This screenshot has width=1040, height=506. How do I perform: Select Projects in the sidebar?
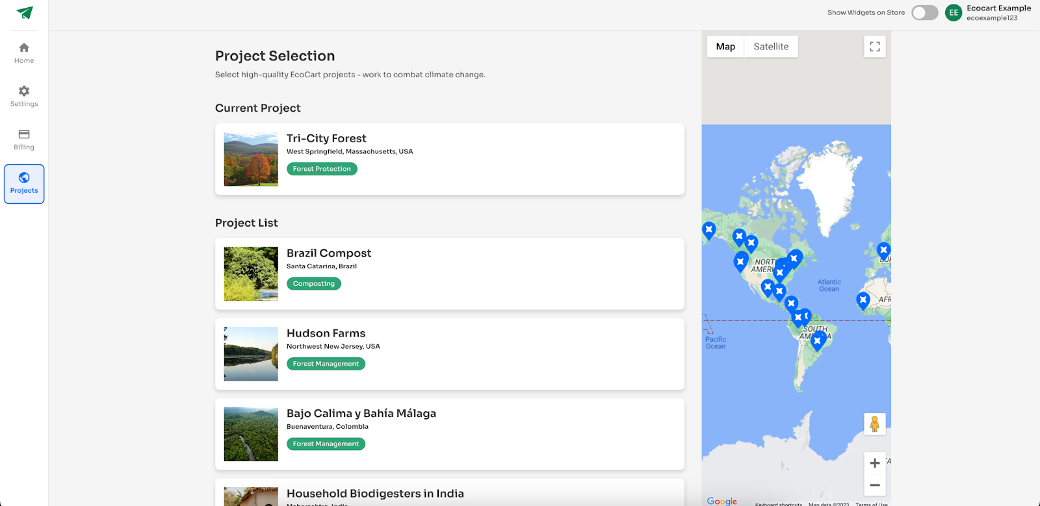24,184
